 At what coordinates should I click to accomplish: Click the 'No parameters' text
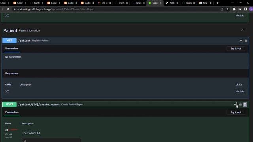(x=13, y=57)
